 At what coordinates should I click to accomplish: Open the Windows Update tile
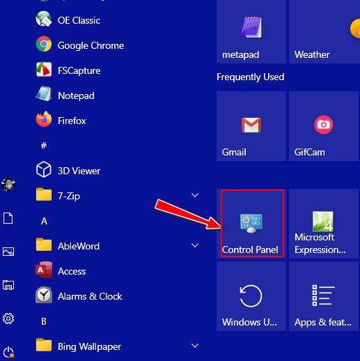pyautogui.click(x=251, y=296)
